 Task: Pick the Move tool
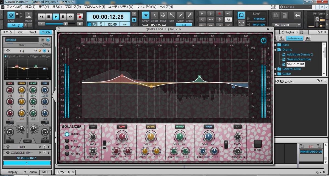(x=163, y=15)
